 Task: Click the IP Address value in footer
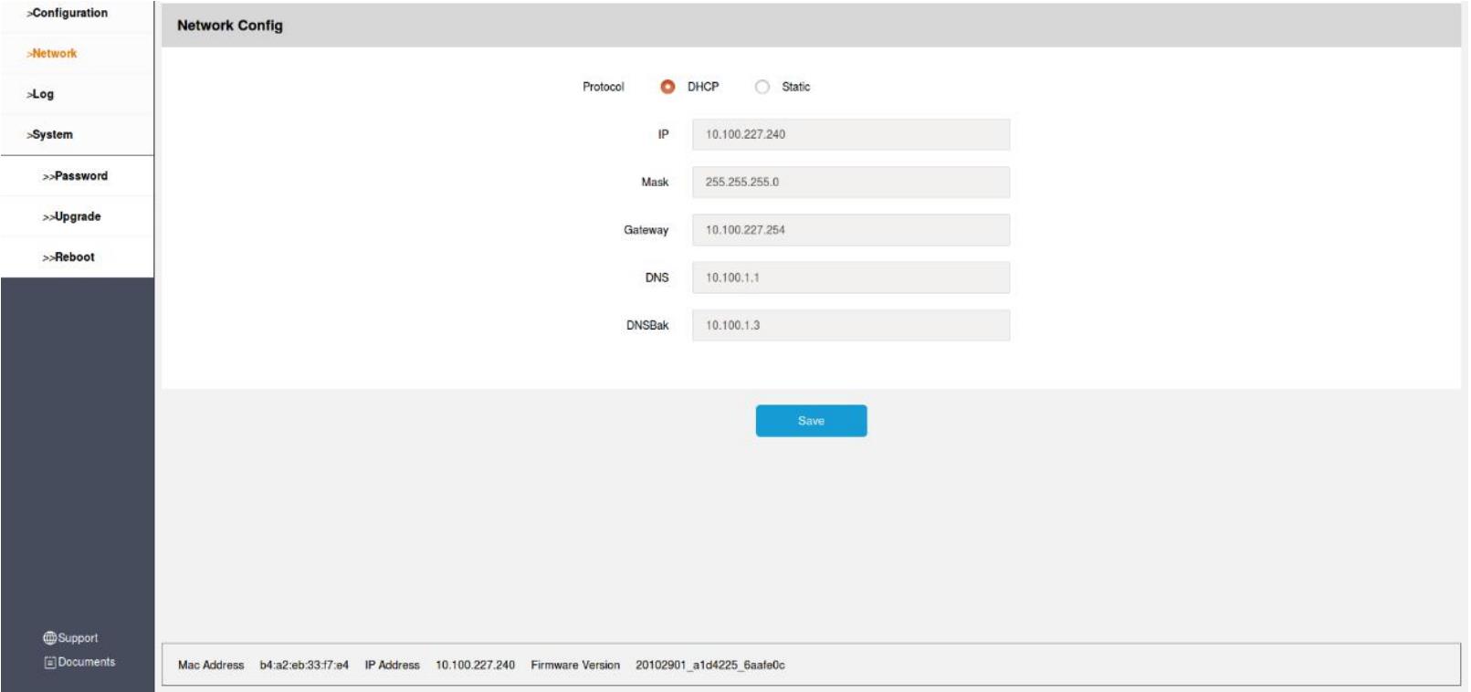point(475,666)
